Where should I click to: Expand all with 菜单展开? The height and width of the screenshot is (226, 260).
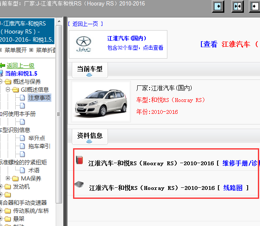(16, 50)
